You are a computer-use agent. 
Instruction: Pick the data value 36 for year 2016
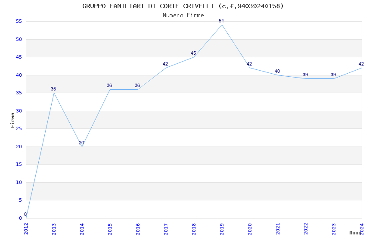click(x=137, y=85)
